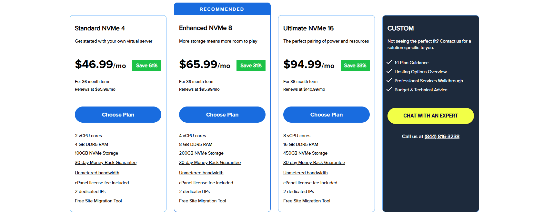Image resolution: width=553 pixels, height=224 pixels.
Task: Open Standard plan Free Site Migration Tool link
Action: (98, 201)
